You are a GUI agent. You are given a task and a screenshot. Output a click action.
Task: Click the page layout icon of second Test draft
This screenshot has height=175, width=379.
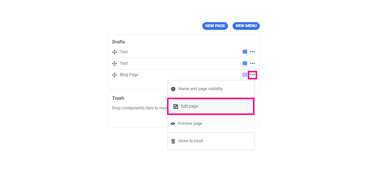click(245, 63)
